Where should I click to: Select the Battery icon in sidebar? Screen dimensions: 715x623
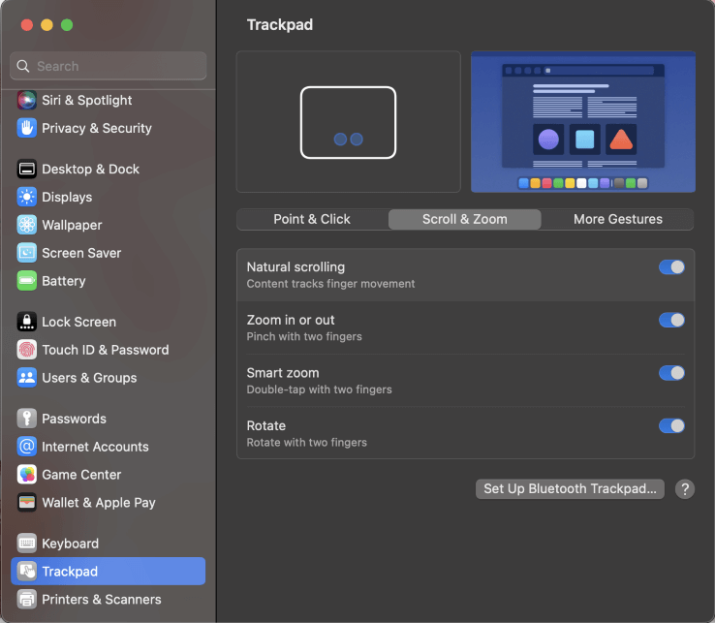pos(26,281)
